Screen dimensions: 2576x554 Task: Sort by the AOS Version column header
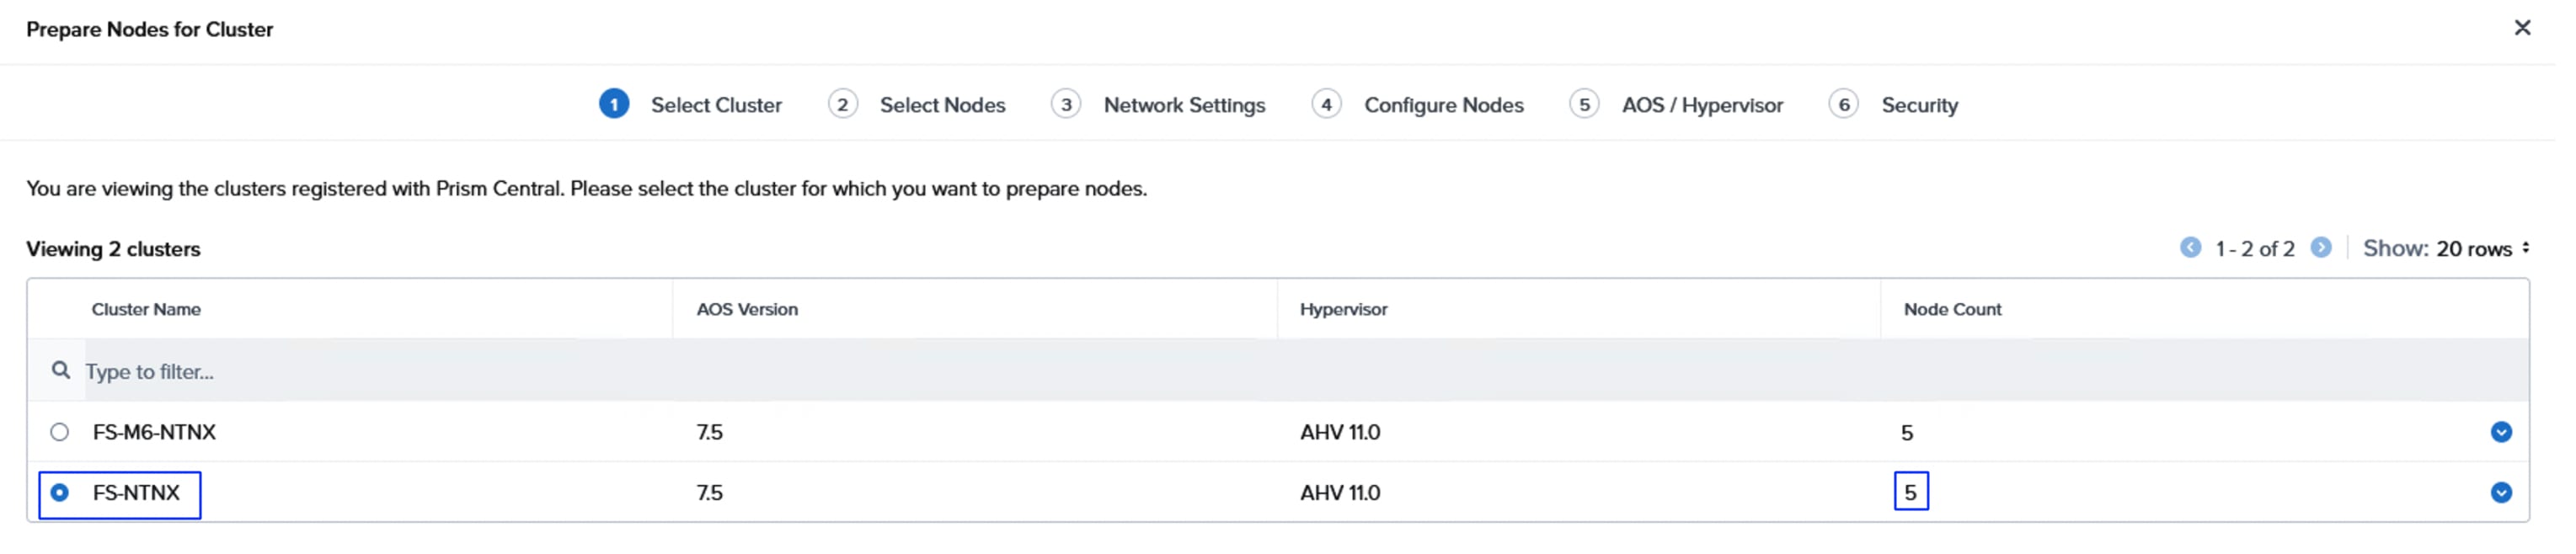pos(747,310)
